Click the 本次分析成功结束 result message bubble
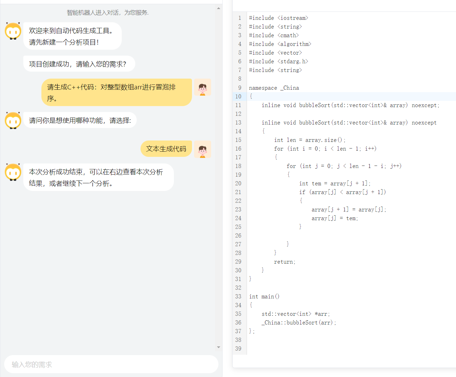The image size is (456, 377). tap(98, 177)
